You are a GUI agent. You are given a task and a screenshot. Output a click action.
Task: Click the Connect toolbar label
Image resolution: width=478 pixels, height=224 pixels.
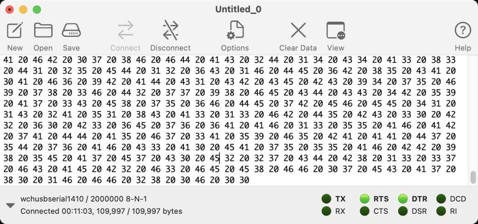click(x=125, y=48)
